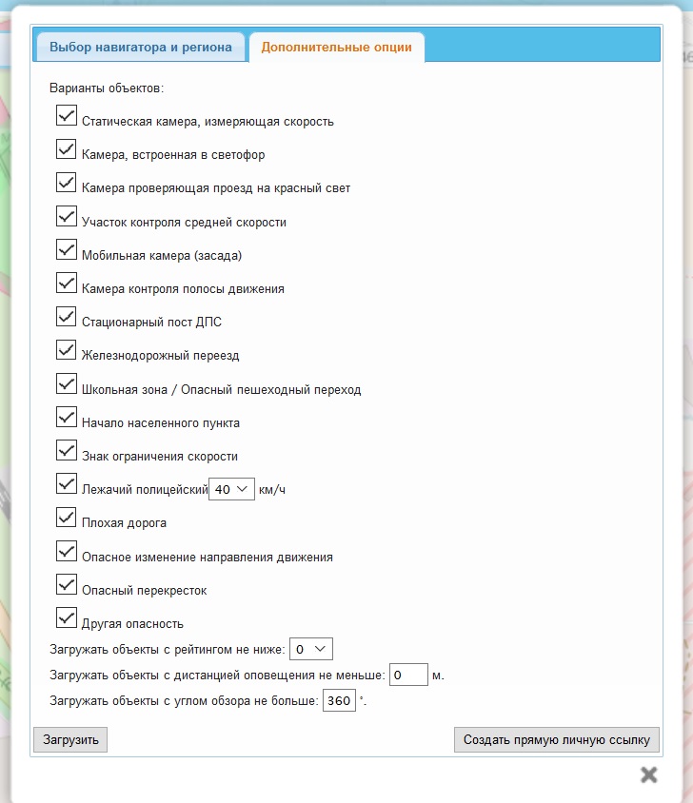
Task: Uncheck Статическая камера, измеряющая скорость
Action: [x=67, y=116]
